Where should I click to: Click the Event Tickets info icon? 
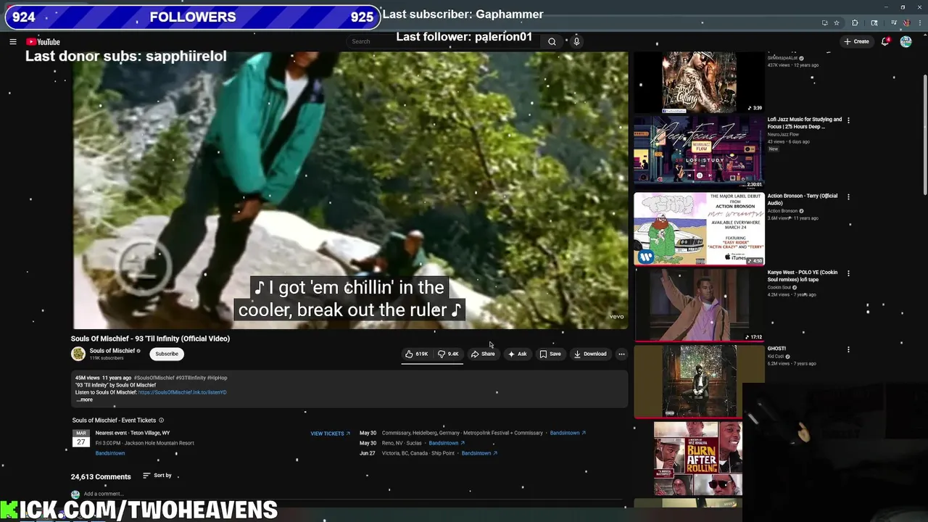(x=161, y=420)
